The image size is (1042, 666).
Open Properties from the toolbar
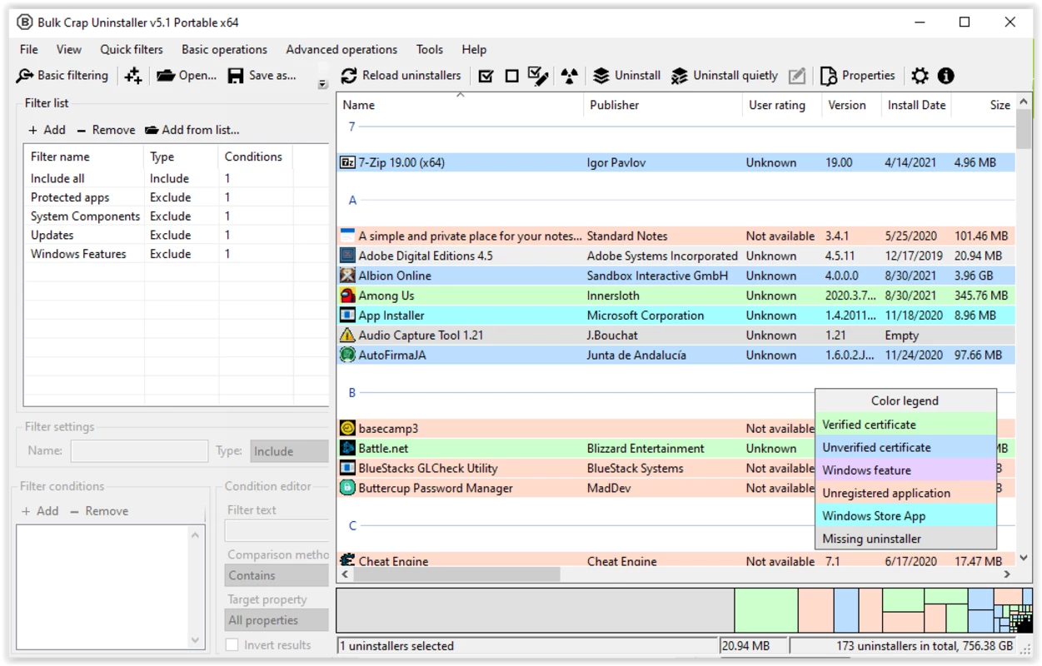point(857,76)
